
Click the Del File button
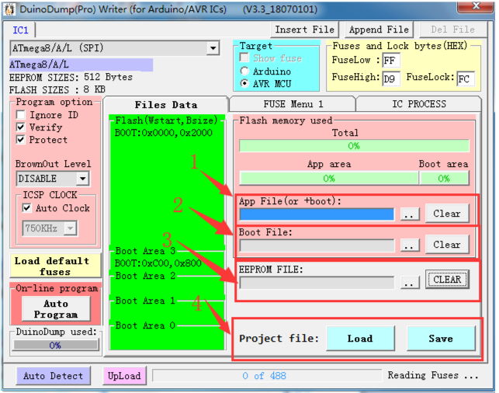pos(453,30)
